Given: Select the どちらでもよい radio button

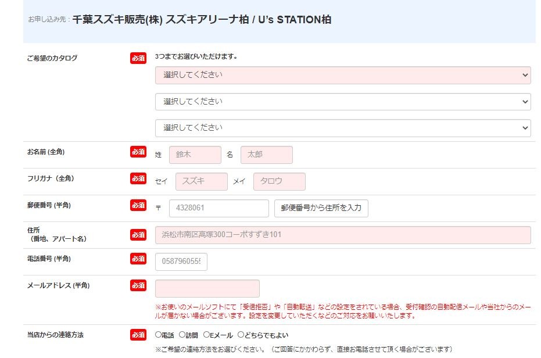Looking at the screenshot, I should point(241,335).
